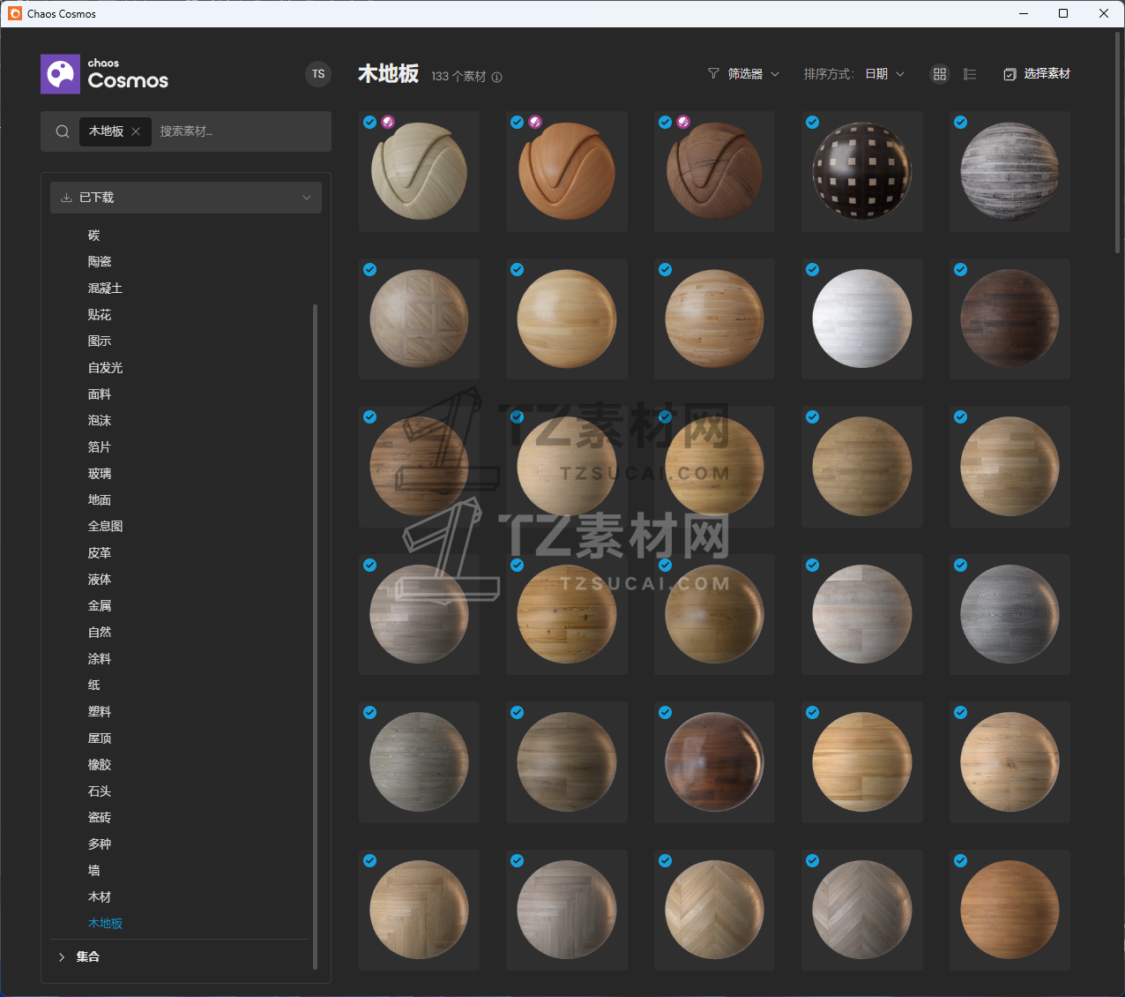The height and width of the screenshot is (997, 1125).
Task: Pick the 瓷砖 category
Action: tap(100, 818)
